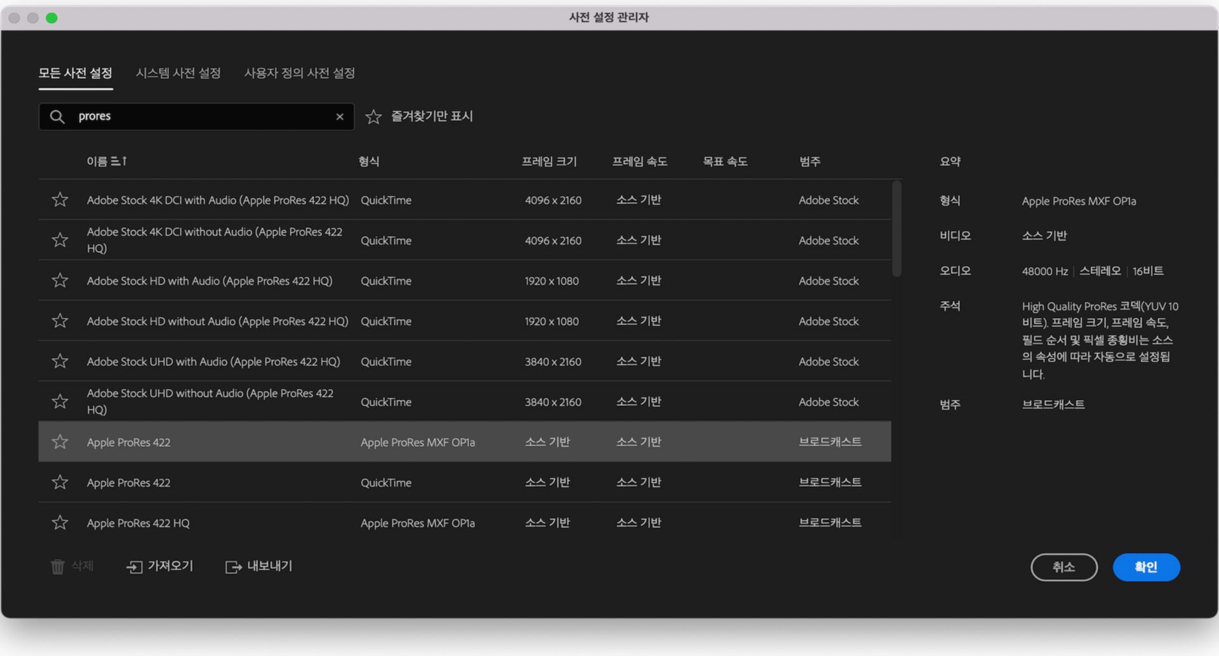
Task: Star the Adobe Stock HD with Audio preset
Action: [x=60, y=280]
